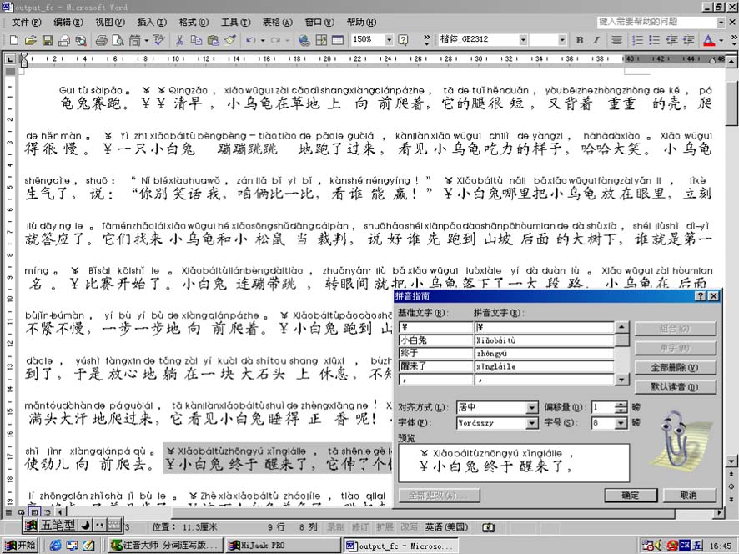Click the help search box 键入需要帮助的问题
Viewport: 739px width, 554px height.
point(656,22)
